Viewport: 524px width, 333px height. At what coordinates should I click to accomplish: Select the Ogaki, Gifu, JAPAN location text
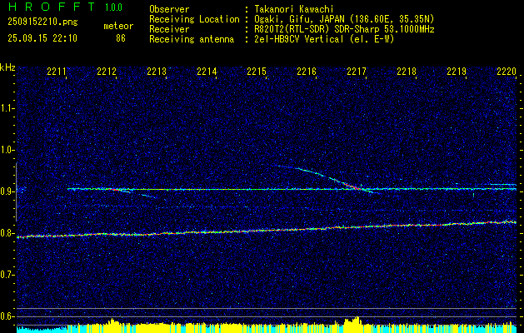click(344, 19)
